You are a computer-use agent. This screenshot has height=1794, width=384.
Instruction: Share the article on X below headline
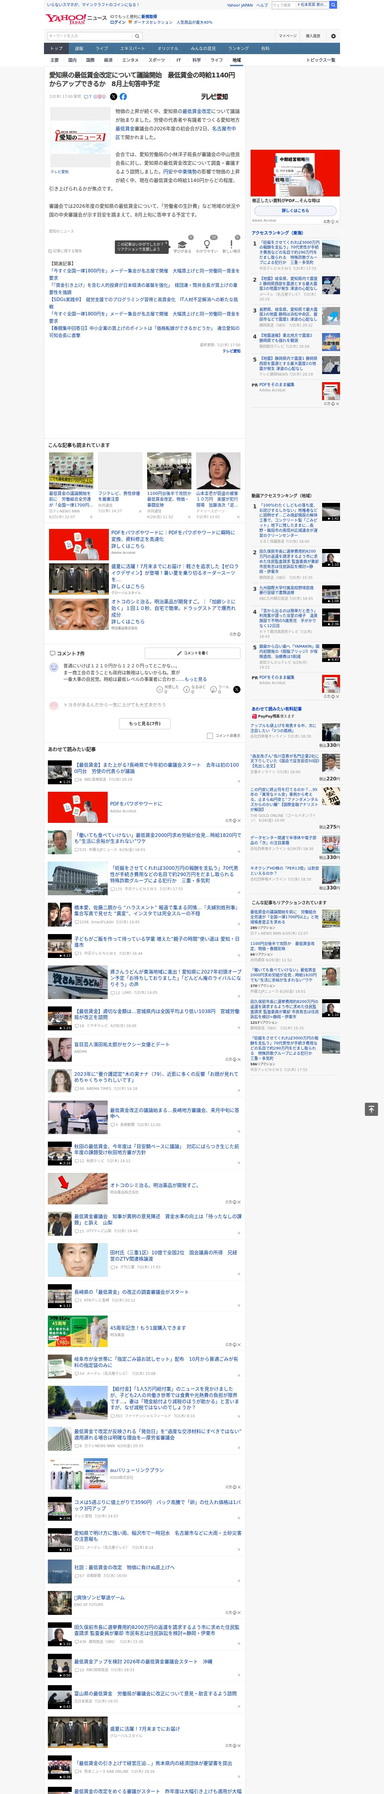point(114,97)
